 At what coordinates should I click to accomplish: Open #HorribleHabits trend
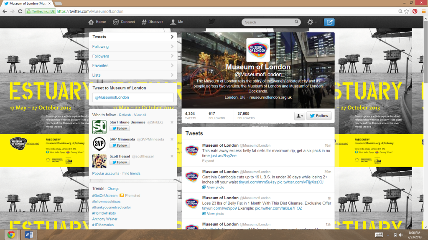pyautogui.click(x=104, y=213)
